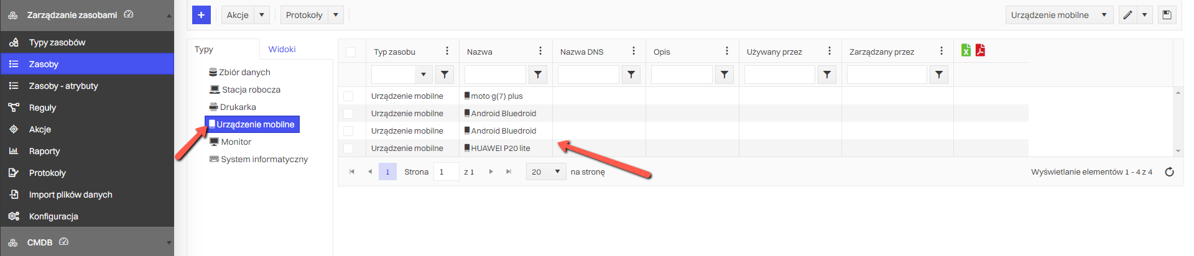The width and height of the screenshot is (1194, 256).
Task: Open the filter for the Nazwa column
Action: tap(537, 75)
